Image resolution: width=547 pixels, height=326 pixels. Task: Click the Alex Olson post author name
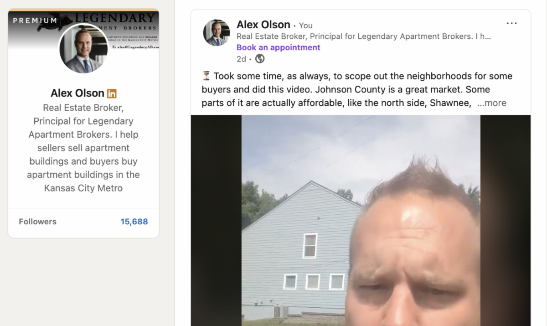point(263,25)
